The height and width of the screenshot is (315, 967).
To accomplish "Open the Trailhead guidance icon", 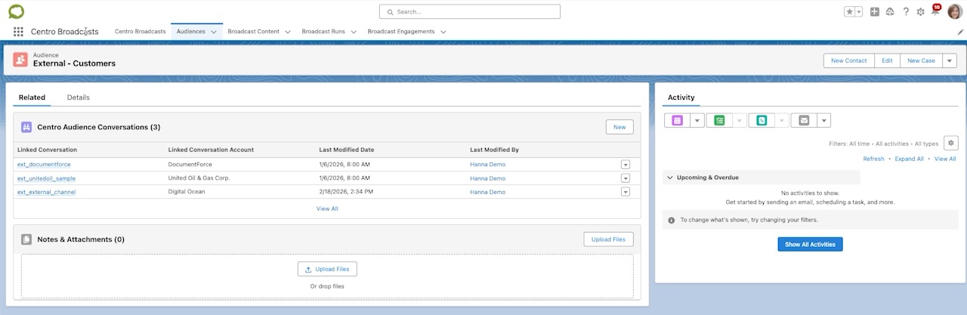I will click(x=890, y=11).
